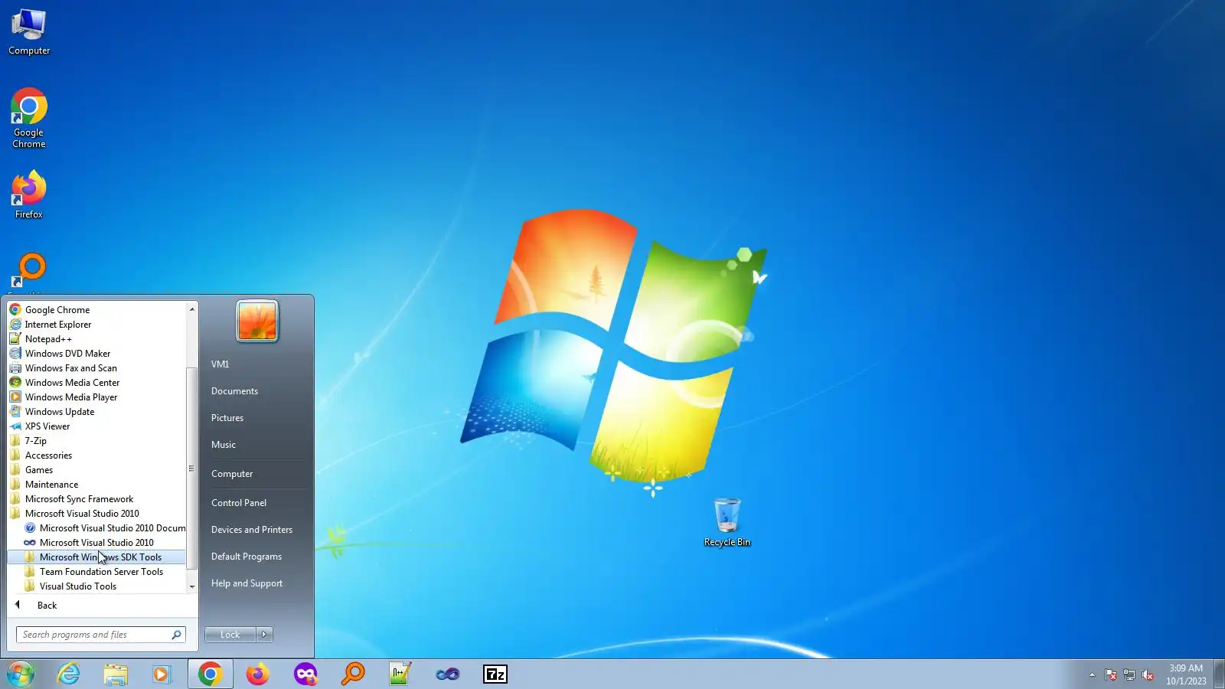Select the Firefox desktop shortcut
Viewport: 1225px width, 689px height.
tap(29, 195)
